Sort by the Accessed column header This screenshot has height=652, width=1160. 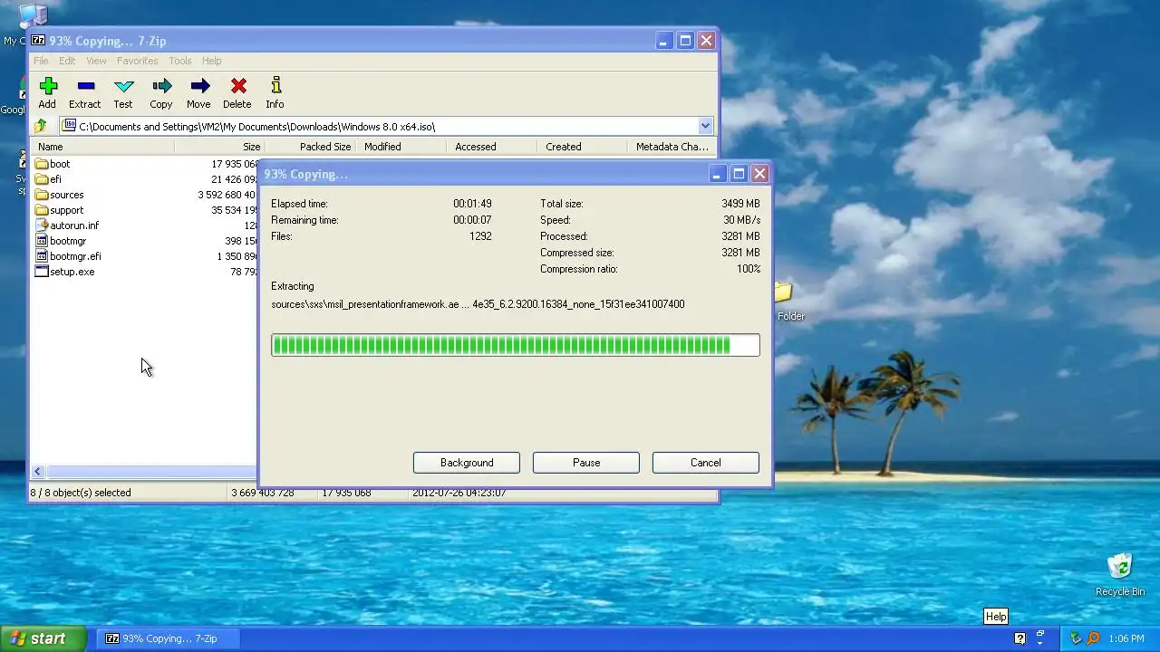pyautogui.click(x=491, y=147)
